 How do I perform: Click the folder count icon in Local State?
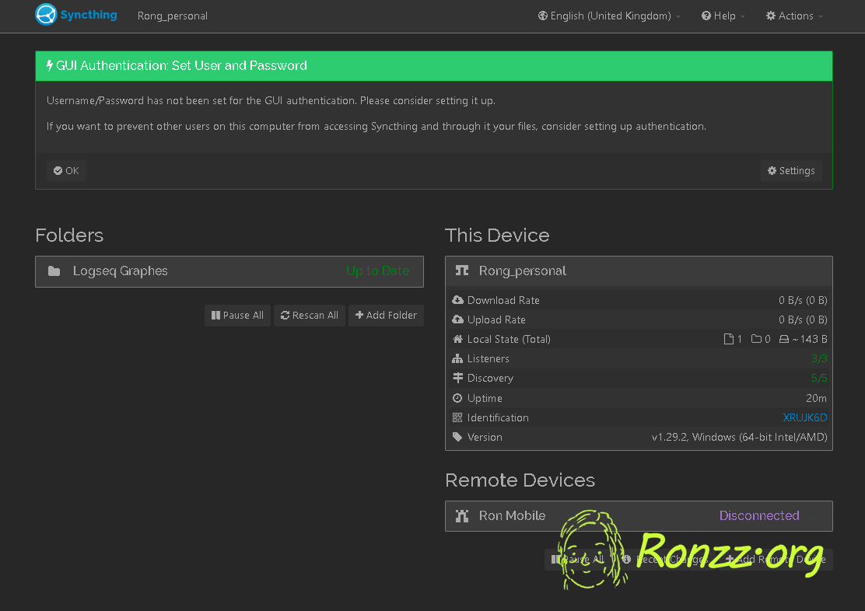756,339
